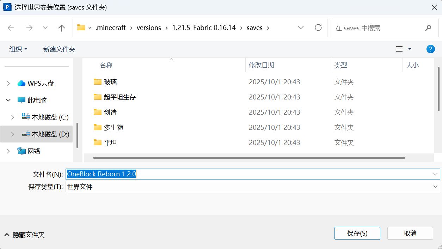Click the 超平坦生存 folder name
This screenshot has width=442, height=249.
[x=120, y=97]
